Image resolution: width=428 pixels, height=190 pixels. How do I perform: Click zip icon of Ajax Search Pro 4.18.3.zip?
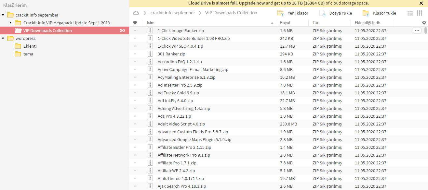coord(150,186)
